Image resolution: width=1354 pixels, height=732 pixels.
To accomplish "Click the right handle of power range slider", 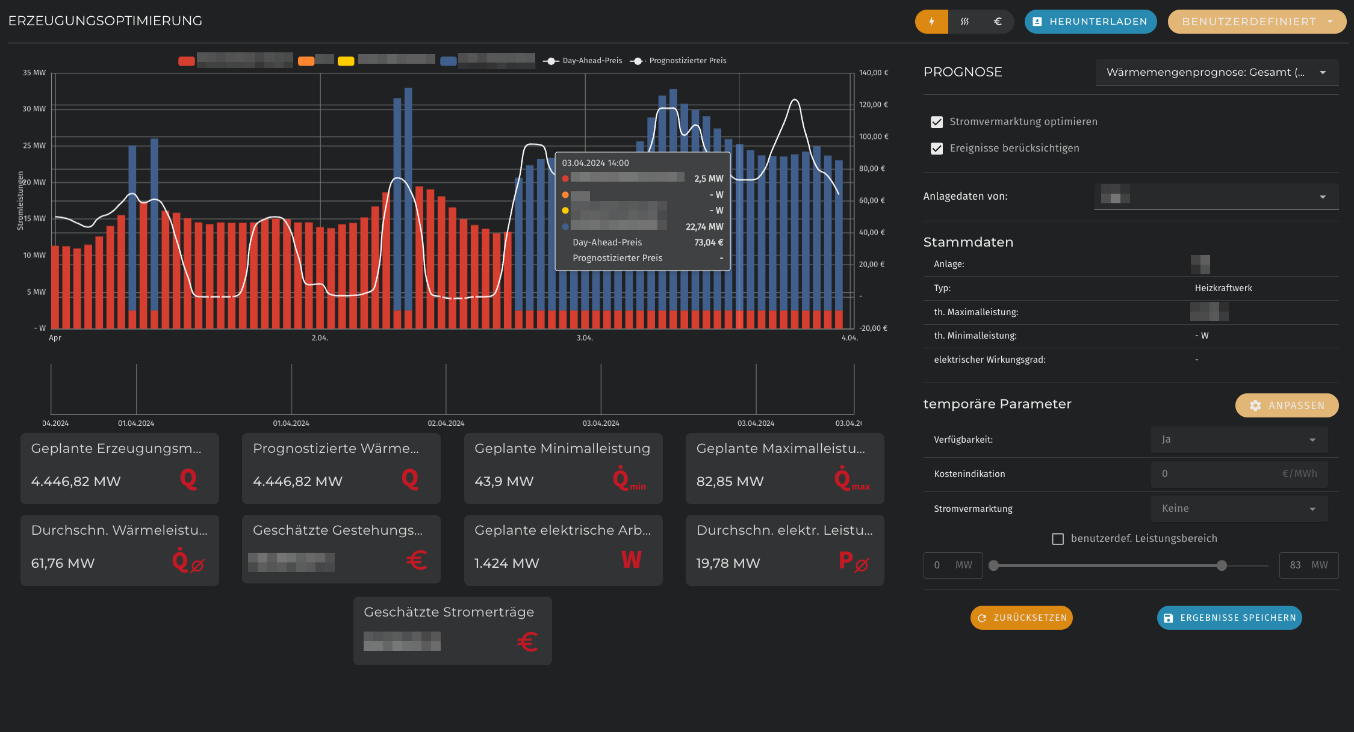I will pyautogui.click(x=1222, y=565).
